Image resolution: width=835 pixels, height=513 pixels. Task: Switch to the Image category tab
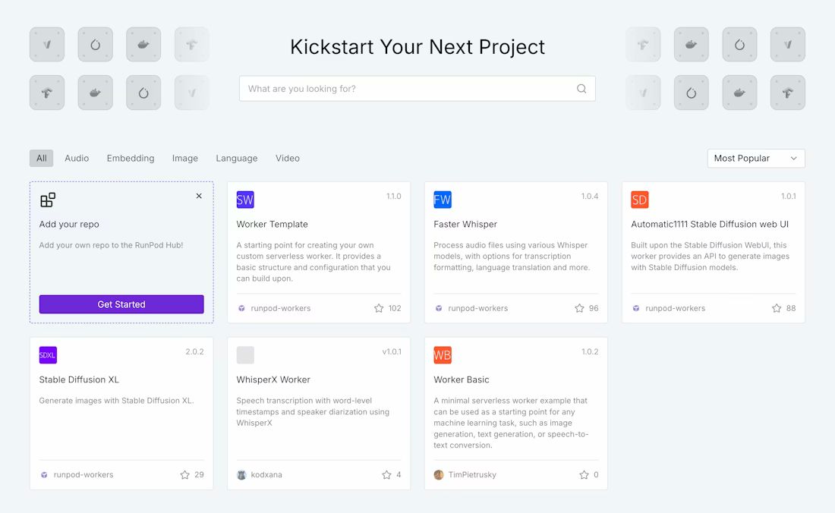(x=184, y=158)
